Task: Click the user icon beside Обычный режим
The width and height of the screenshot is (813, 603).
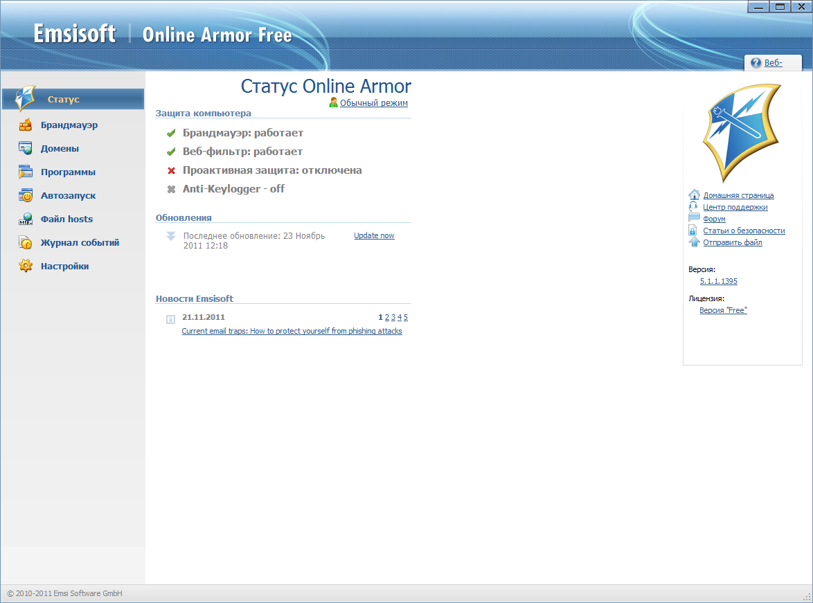Action: coord(333,102)
